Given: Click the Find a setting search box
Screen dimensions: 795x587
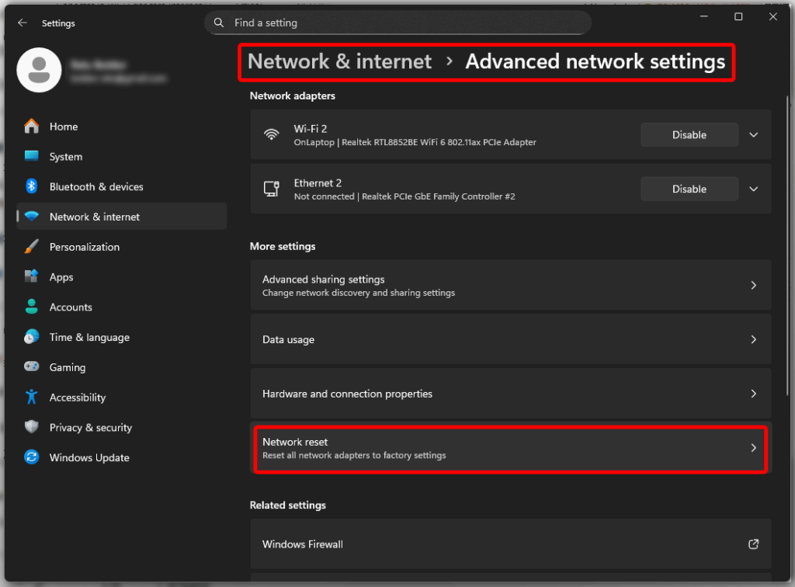Looking at the screenshot, I should pyautogui.click(x=397, y=23).
